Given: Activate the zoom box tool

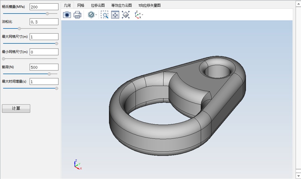Looking at the screenshot, I should pos(104,15).
